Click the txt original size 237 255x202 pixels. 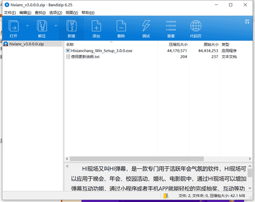coord(215,57)
